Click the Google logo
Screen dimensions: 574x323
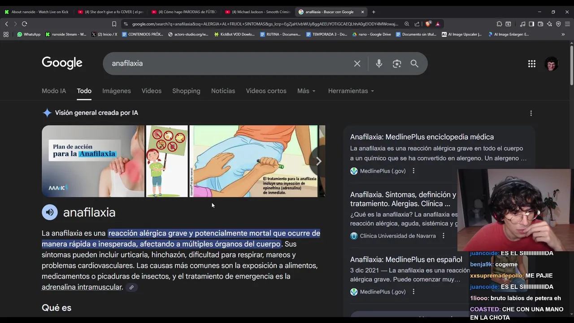(62, 63)
